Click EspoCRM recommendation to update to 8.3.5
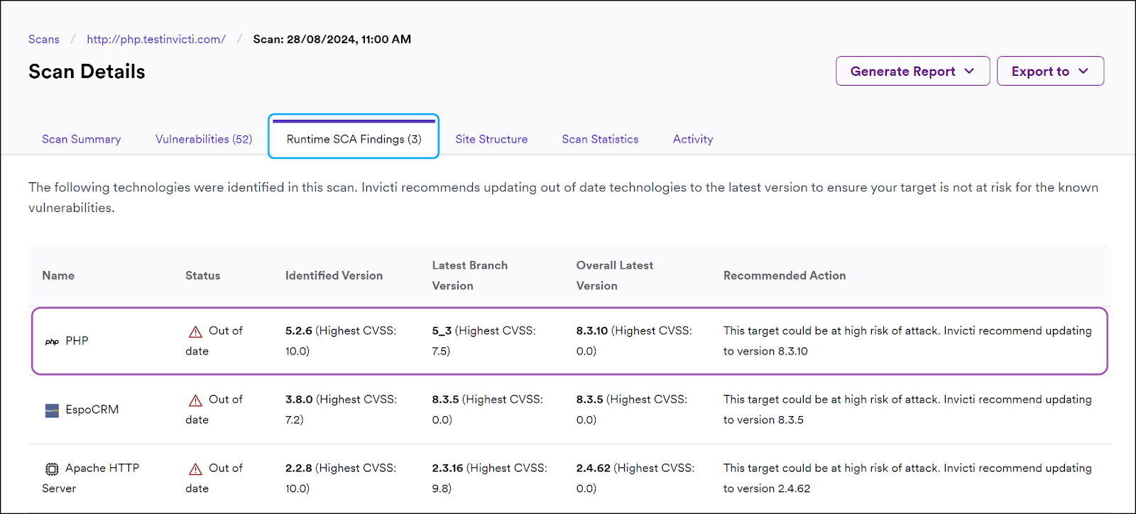This screenshot has width=1136, height=514. coord(907,409)
